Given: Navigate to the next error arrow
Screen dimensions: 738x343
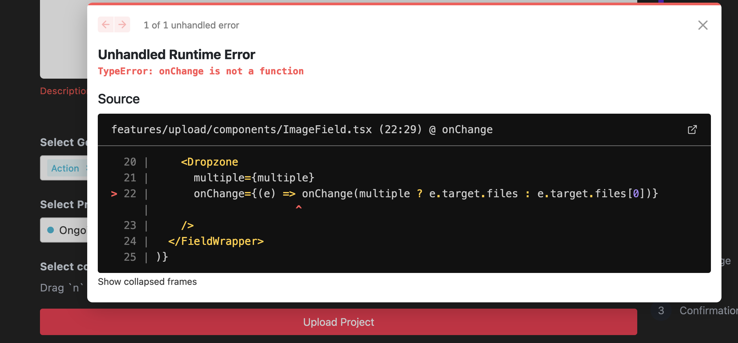Looking at the screenshot, I should (x=122, y=24).
